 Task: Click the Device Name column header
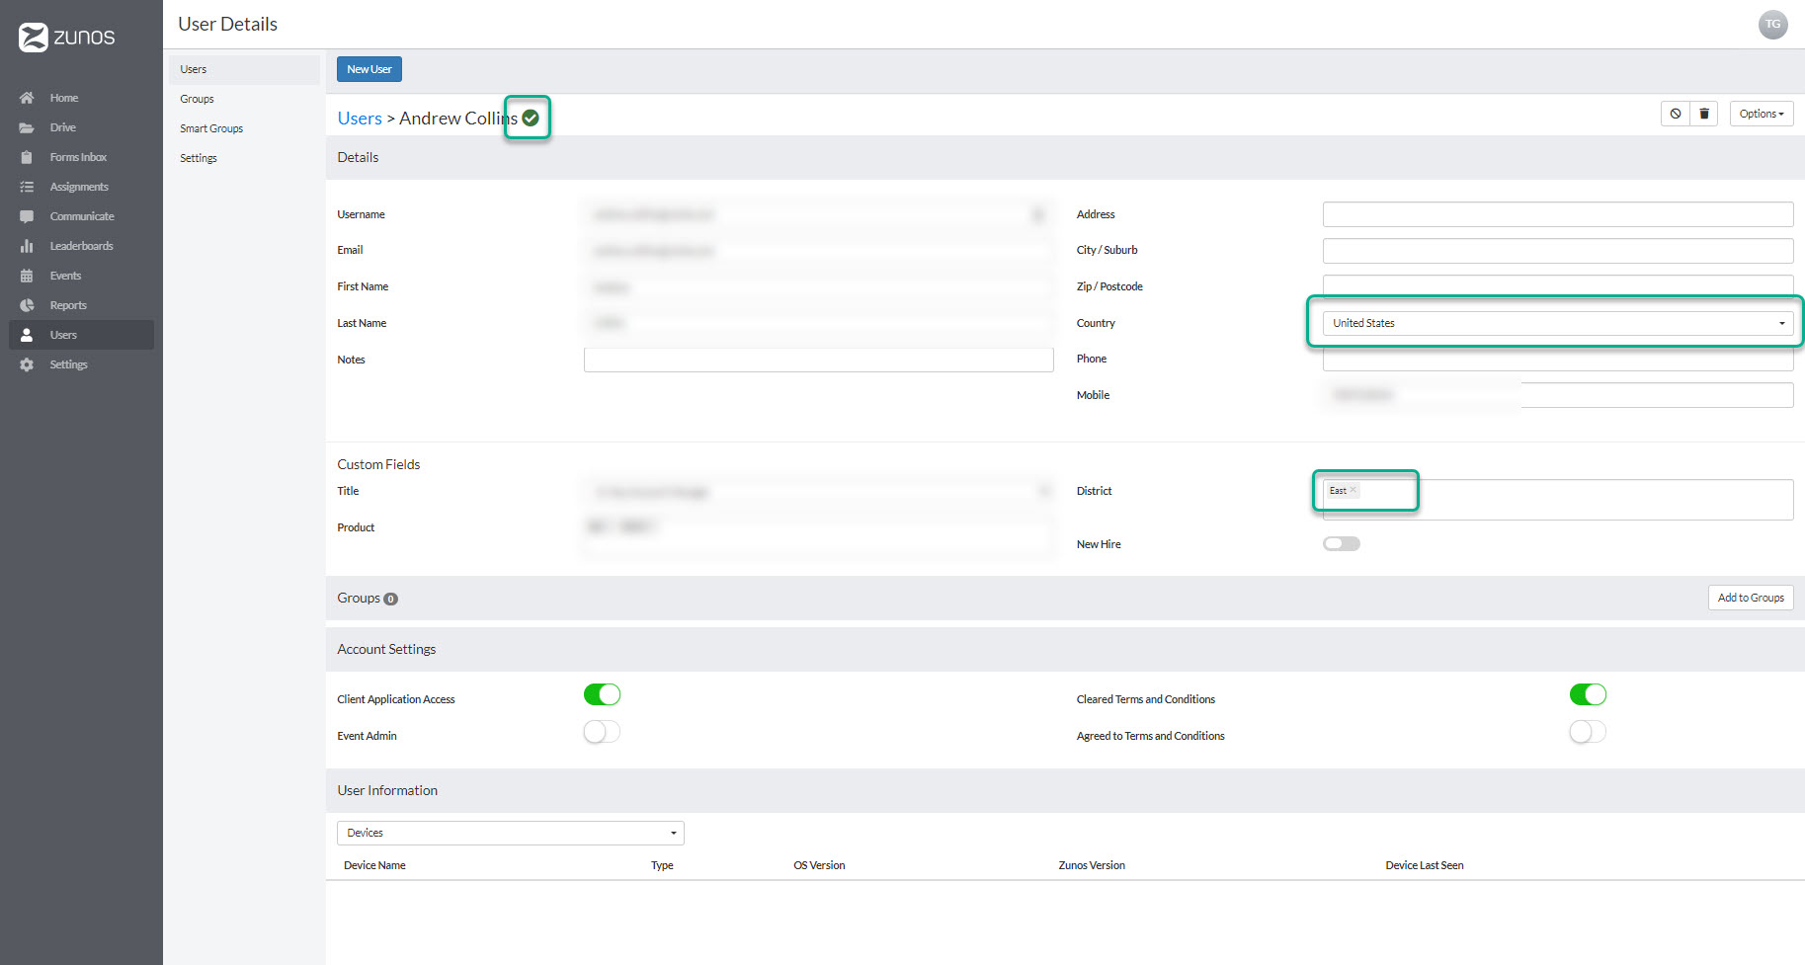coord(374,865)
